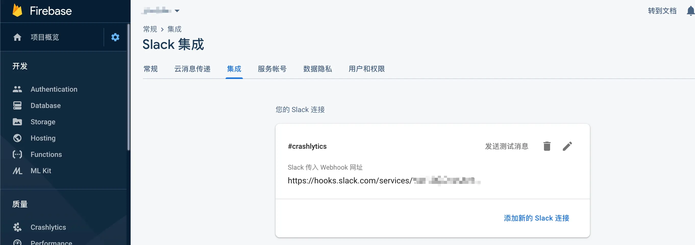Open project settings gear icon

(x=115, y=37)
